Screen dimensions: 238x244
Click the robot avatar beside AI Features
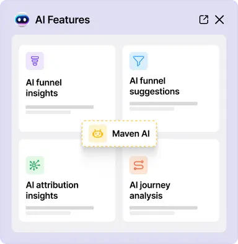point(22,20)
